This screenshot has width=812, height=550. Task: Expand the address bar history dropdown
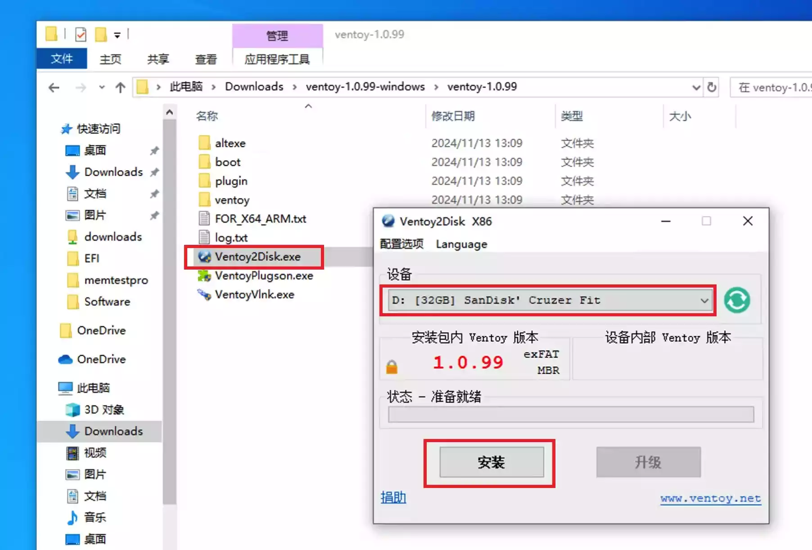(x=696, y=87)
